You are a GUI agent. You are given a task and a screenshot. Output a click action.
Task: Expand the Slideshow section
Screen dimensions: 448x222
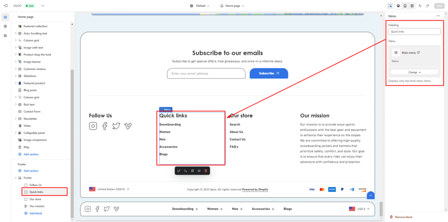(16, 76)
